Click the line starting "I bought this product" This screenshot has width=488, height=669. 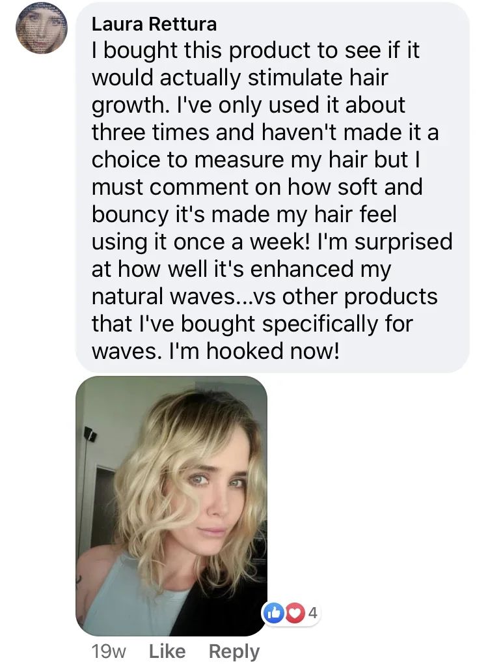click(x=256, y=51)
